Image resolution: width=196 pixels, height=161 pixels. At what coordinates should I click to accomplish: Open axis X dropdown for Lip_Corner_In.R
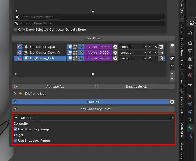click(x=153, y=58)
